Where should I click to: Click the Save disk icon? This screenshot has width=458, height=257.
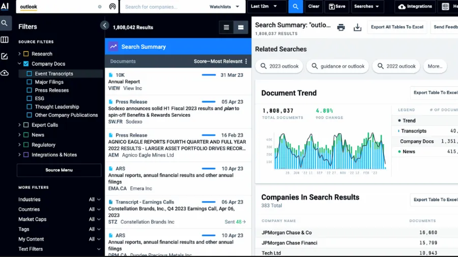coord(331,7)
